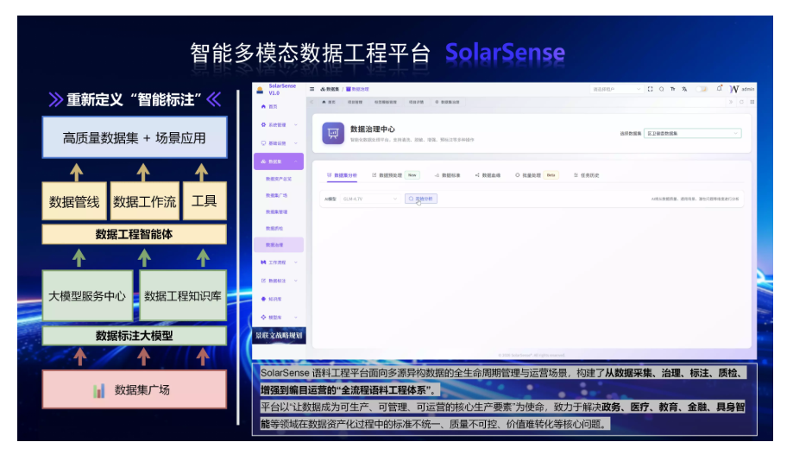This screenshot has height=461, width=793.
Task: Click the tab bar scroll-right arrow
Action: 731,102
